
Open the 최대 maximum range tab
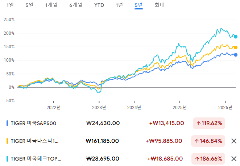160,5
